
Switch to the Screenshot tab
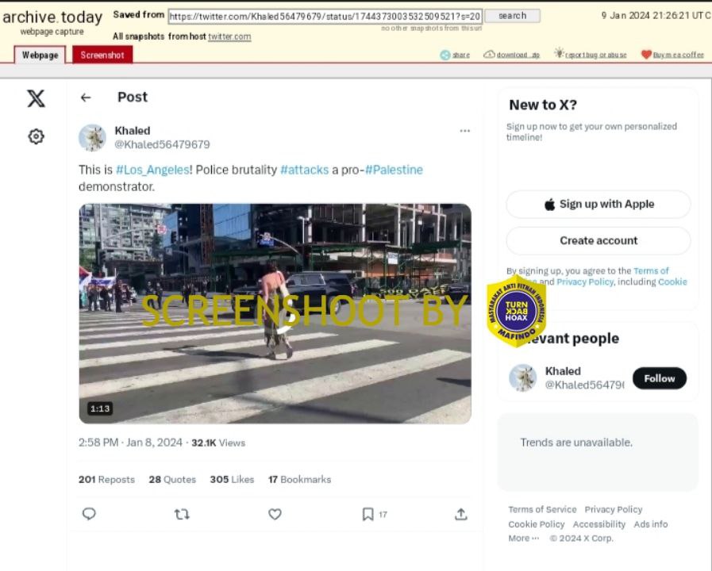(x=102, y=55)
